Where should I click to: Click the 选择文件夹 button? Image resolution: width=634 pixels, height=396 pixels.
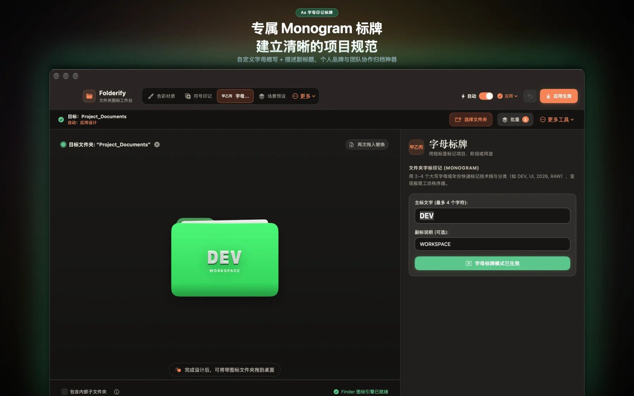(471, 120)
